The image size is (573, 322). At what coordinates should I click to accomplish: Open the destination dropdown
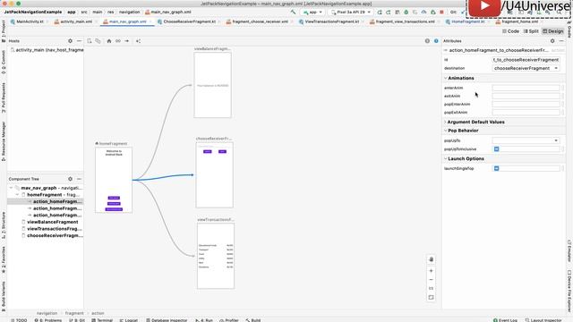tap(526, 68)
